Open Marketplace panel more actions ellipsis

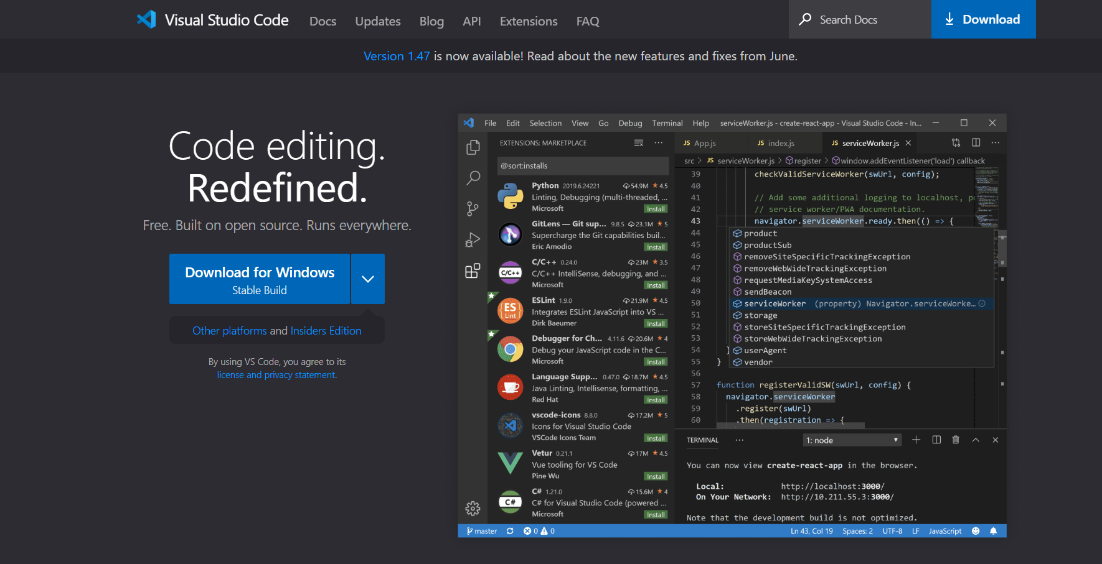click(659, 143)
